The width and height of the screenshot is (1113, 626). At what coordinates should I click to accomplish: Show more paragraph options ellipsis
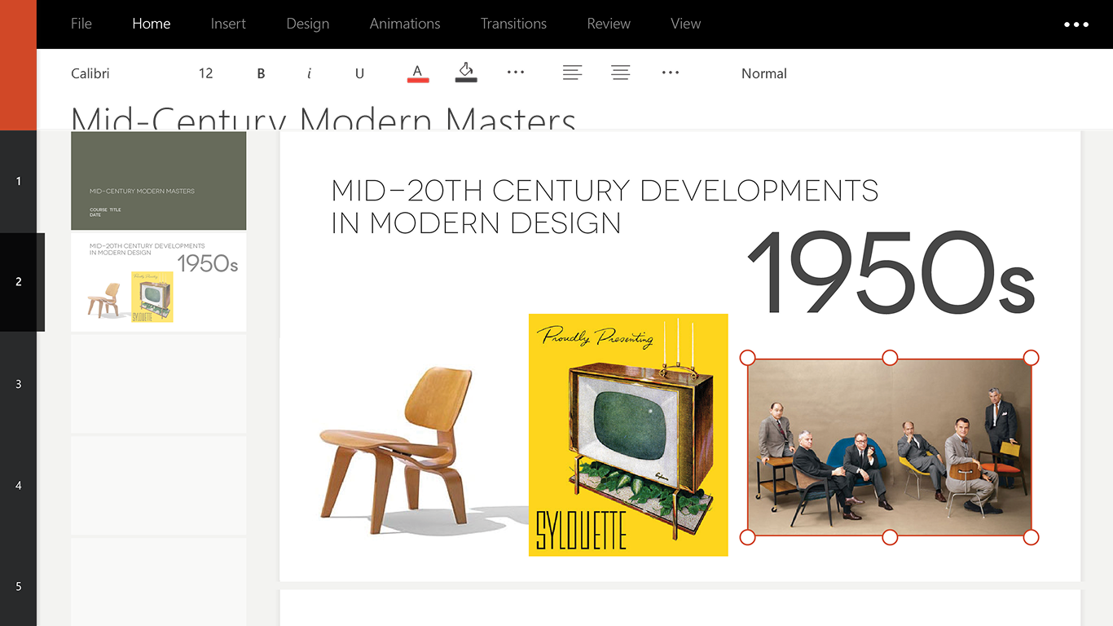point(671,73)
